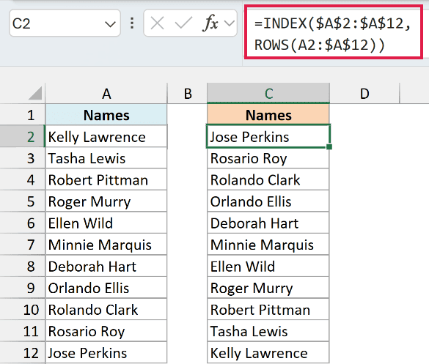Select Jose Perkins cell in column C

(268, 136)
